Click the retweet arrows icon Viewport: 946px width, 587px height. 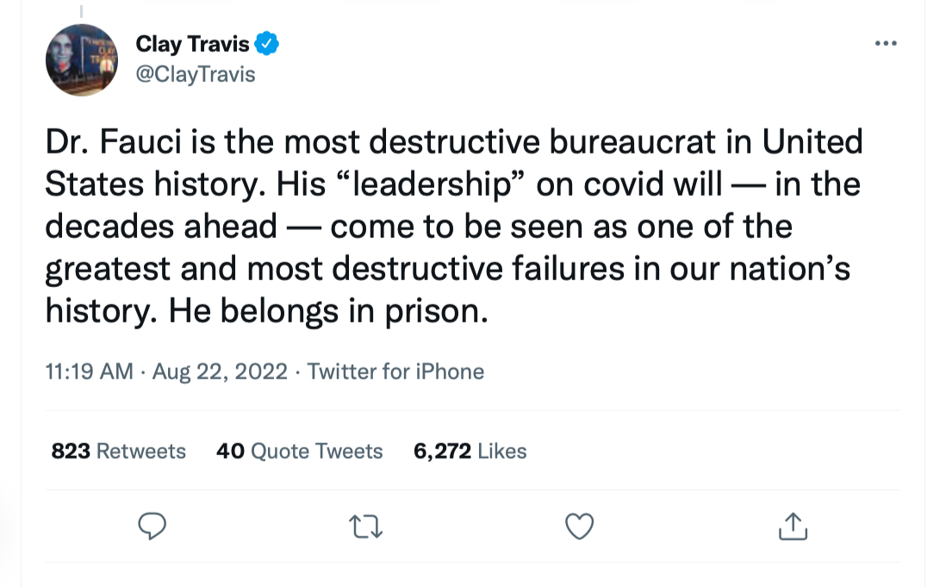click(366, 526)
